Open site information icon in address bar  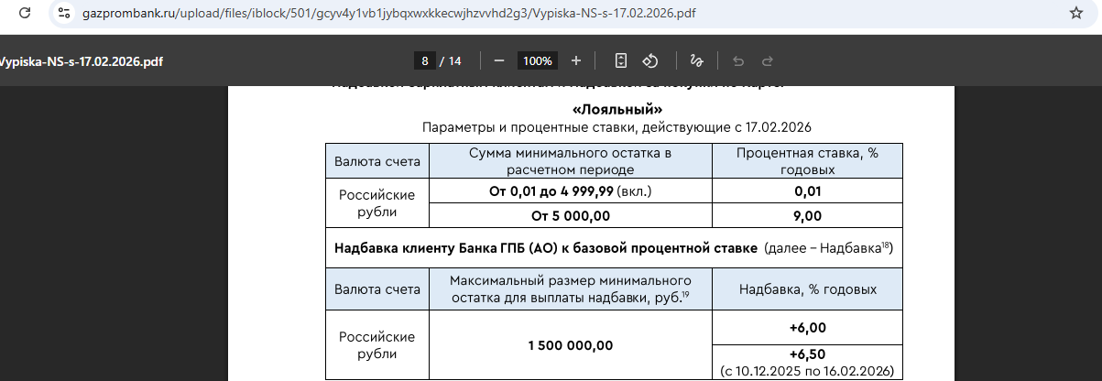click(63, 14)
